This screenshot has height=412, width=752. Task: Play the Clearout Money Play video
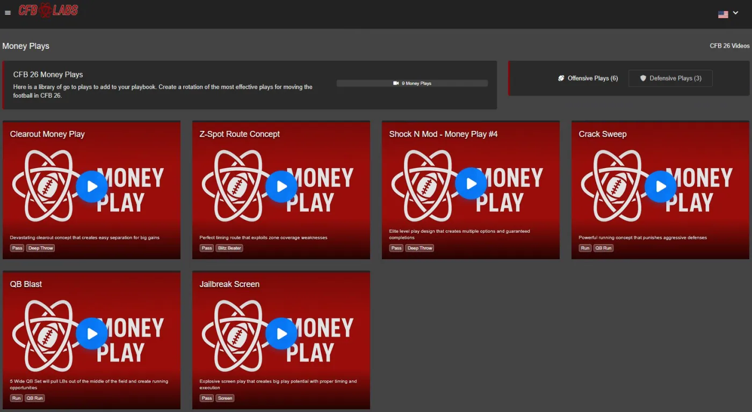(92, 186)
